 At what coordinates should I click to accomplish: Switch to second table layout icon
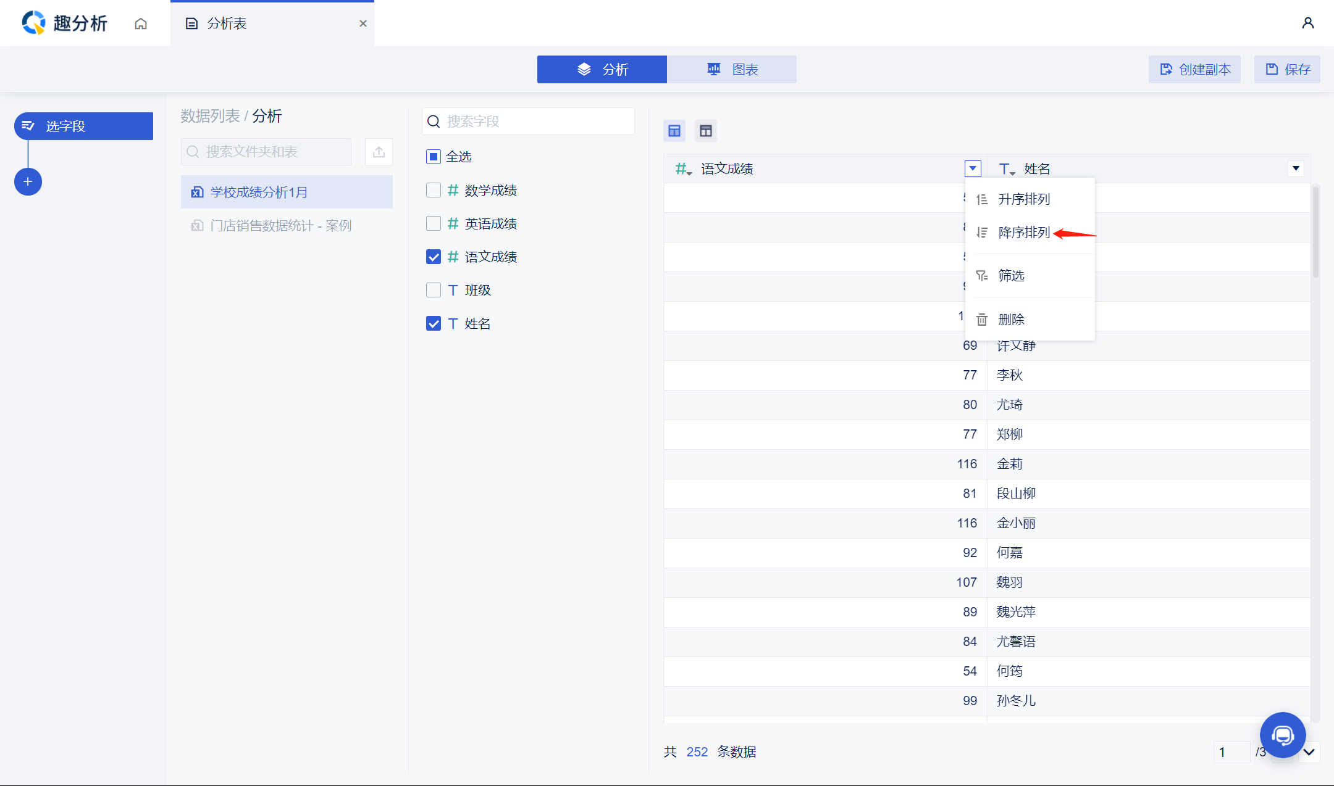point(706,131)
